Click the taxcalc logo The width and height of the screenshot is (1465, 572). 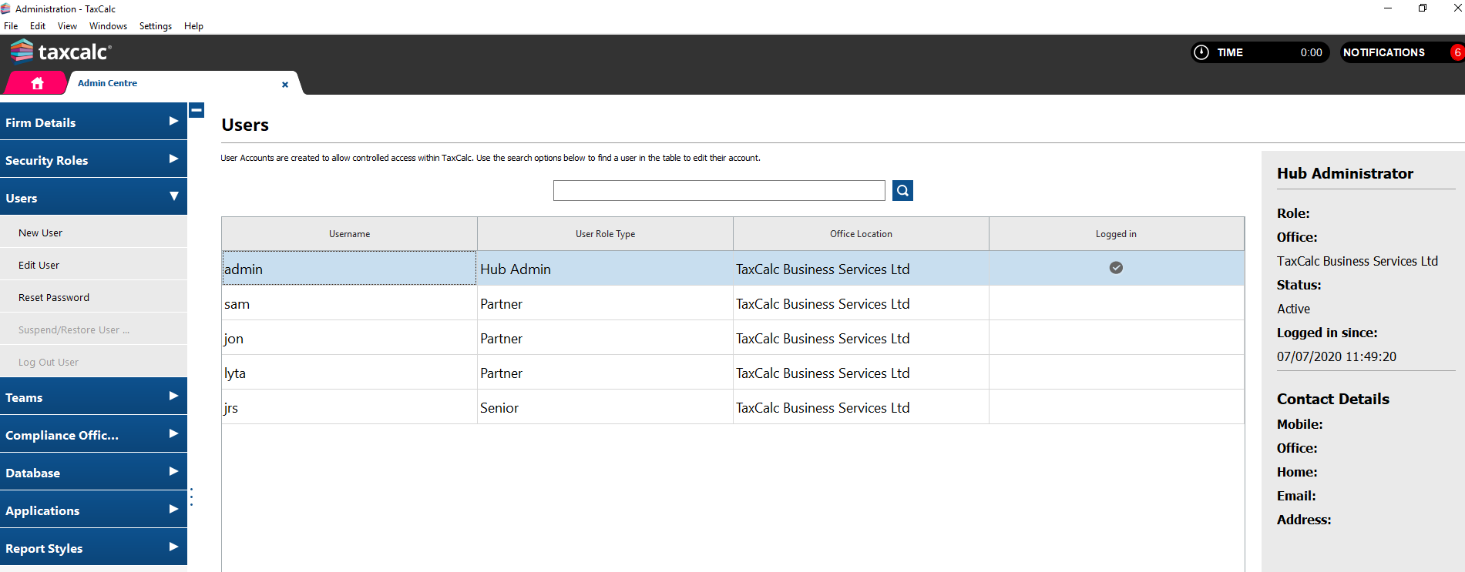click(62, 52)
